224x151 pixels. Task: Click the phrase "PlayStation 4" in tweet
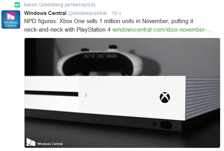(94, 30)
